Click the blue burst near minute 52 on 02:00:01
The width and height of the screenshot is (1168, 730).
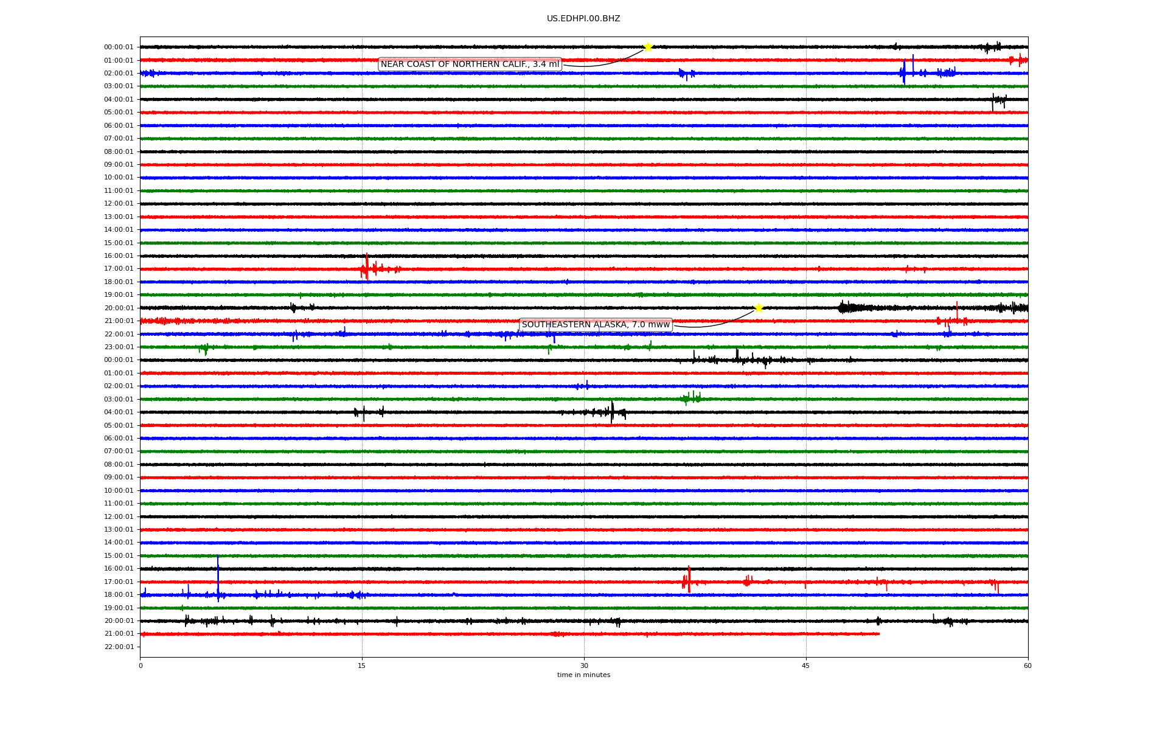click(904, 72)
